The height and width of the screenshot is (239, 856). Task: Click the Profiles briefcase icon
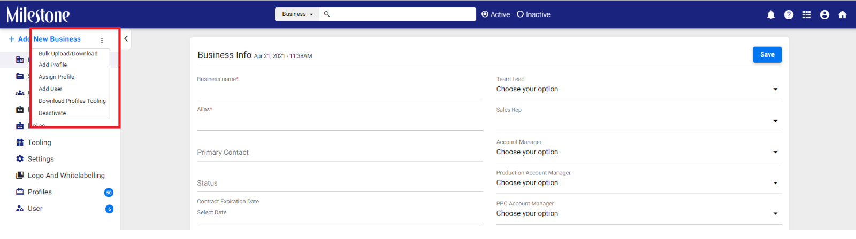[20, 192]
